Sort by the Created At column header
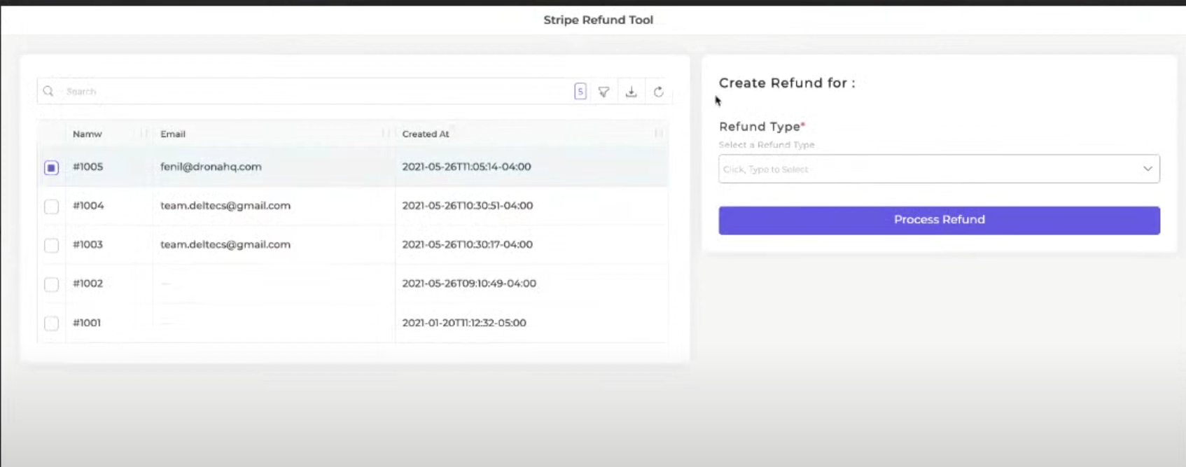 [426, 134]
